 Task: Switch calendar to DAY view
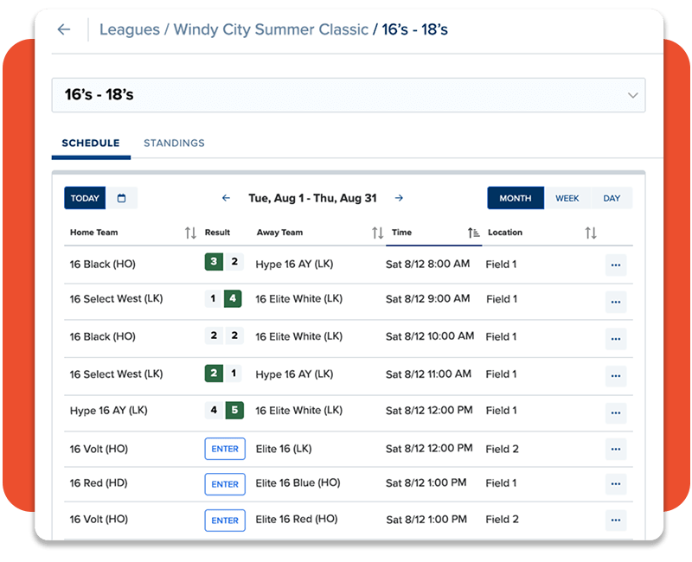pos(612,198)
